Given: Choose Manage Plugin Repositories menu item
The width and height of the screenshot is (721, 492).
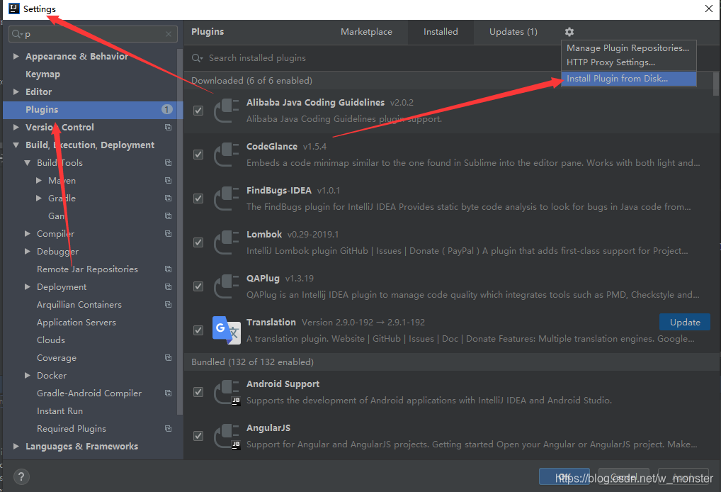Looking at the screenshot, I should [x=628, y=48].
